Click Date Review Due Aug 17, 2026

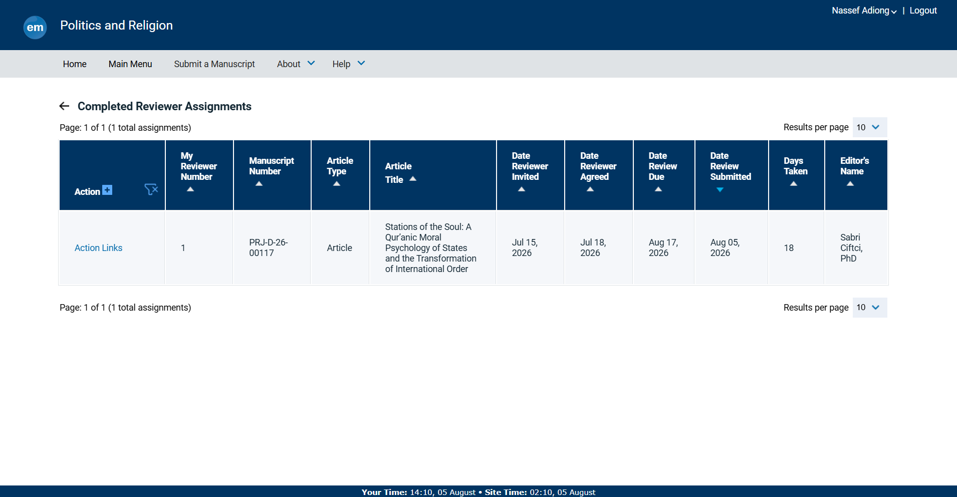coord(663,247)
